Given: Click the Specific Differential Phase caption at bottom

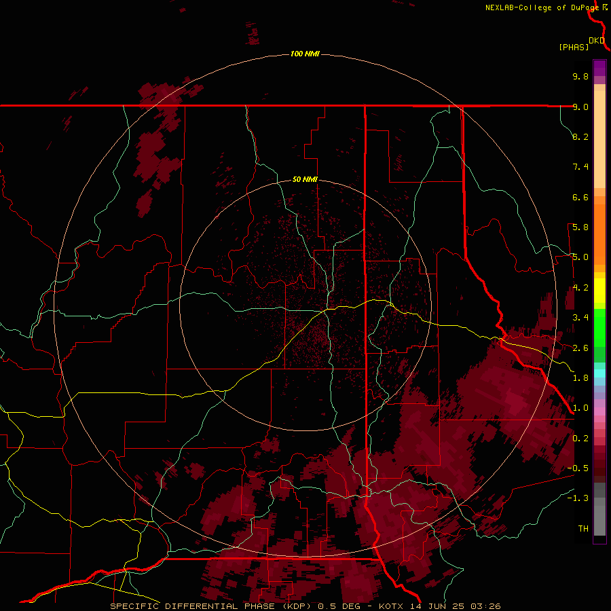Looking at the screenshot, I should 305,606.
